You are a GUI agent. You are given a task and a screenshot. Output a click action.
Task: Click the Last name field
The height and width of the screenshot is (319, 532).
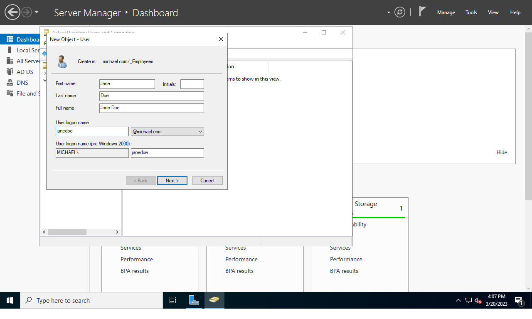point(152,96)
